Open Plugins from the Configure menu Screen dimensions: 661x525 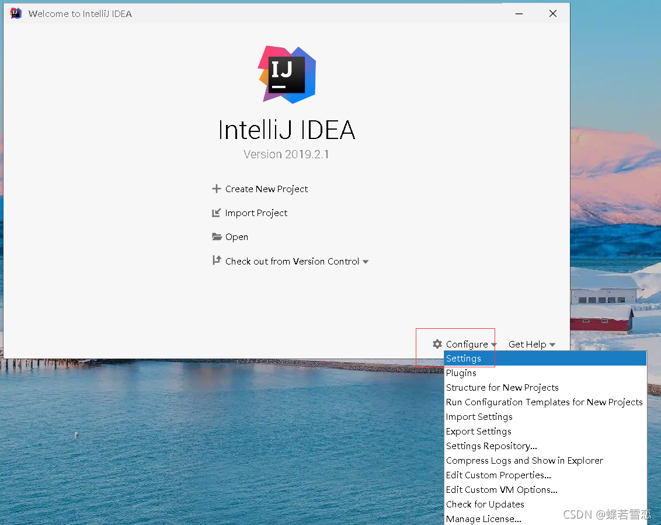click(x=545, y=373)
